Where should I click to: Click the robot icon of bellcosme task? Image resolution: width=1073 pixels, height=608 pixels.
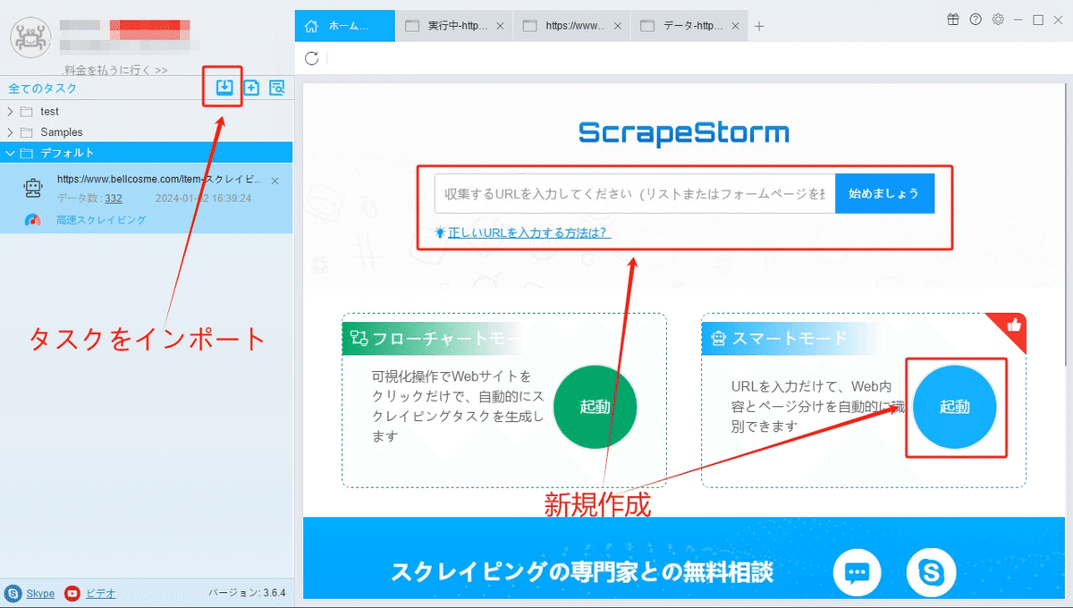click(33, 187)
